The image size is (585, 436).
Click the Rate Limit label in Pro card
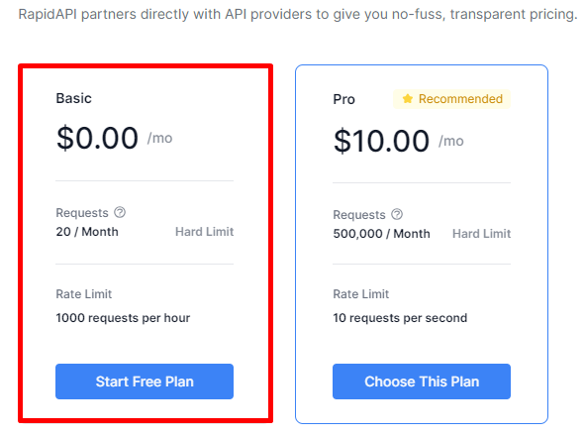coord(361,294)
